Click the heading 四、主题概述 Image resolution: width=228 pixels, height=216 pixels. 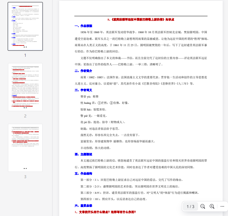tap(83, 154)
